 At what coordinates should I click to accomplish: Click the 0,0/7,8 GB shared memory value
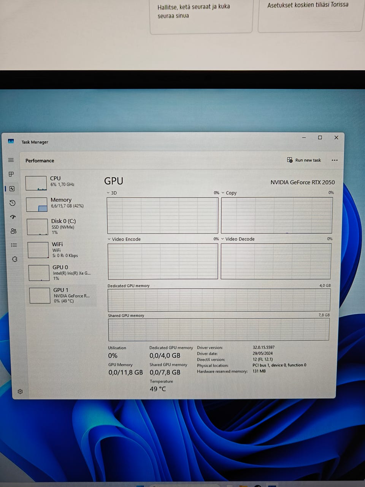click(165, 372)
